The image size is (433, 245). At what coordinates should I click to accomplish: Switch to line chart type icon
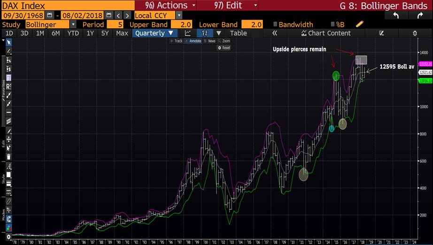188,33
